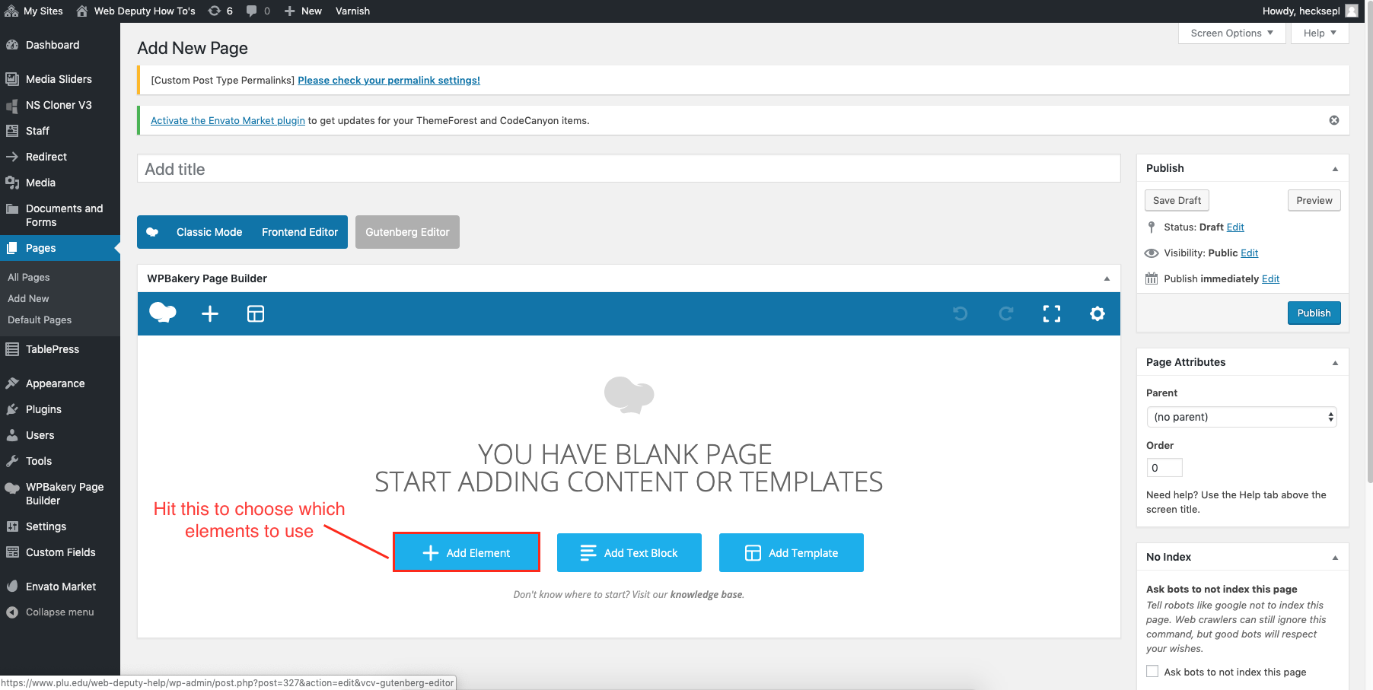Switch to Frontend Editor
1373x690 pixels.
[x=300, y=232]
